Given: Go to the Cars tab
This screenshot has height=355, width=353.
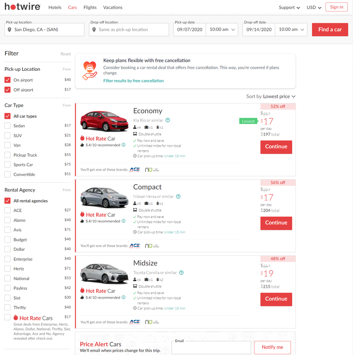Looking at the screenshot, I should tap(72, 7).
